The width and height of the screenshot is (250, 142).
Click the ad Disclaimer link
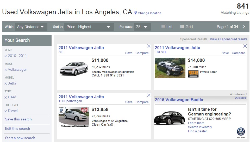(240, 98)
